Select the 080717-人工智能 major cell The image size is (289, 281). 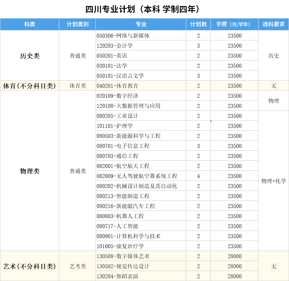pos(117,226)
